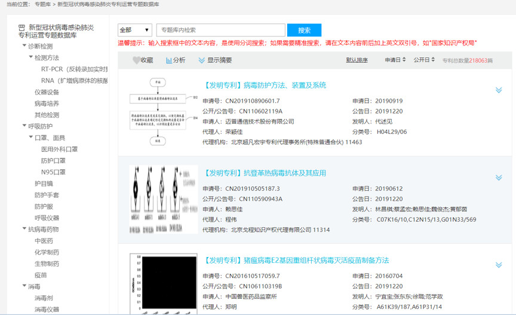Image resolution: width=516 pixels, height=315 pixels.
Task: Select 医用外科口罩 category
Action: pyautogui.click(x=59, y=149)
